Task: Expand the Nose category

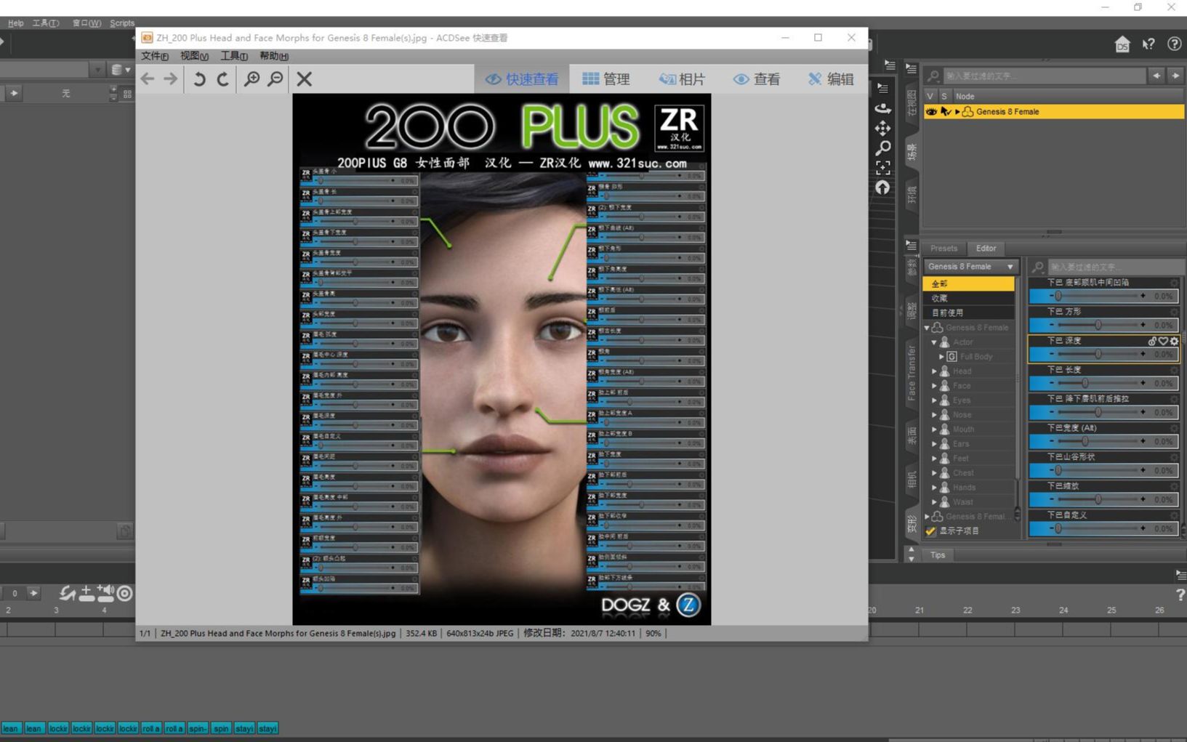Action: click(x=935, y=415)
